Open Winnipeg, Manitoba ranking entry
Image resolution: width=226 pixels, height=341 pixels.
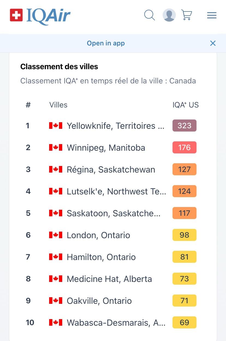(113, 148)
